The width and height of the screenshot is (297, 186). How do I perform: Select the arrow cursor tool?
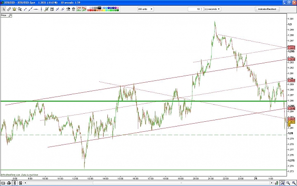(3, 9)
